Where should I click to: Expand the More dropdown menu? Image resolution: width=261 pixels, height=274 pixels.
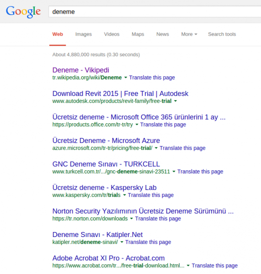click(x=189, y=34)
